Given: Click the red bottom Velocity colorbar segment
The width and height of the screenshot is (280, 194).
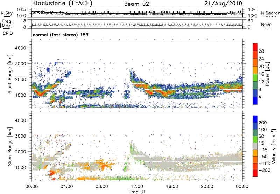Looking at the screenshot, I should pyautogui.click(x=255, y=173).
